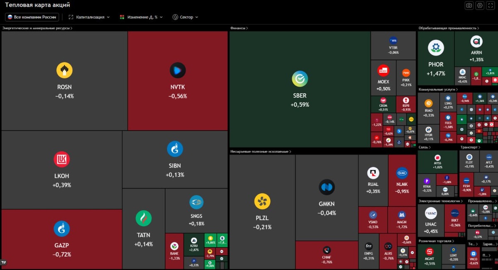This screenshot has height=270, width=498.
Task: Select the BANE tile showing −1,33%
Action: [174, 251]
